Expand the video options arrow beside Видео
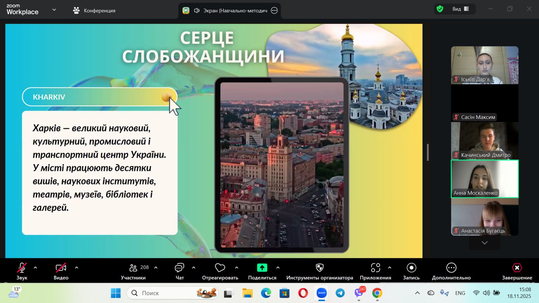Image resolution: width=539 pixels, height=303 pixels. pyautogui.click(x=76, y=268)
